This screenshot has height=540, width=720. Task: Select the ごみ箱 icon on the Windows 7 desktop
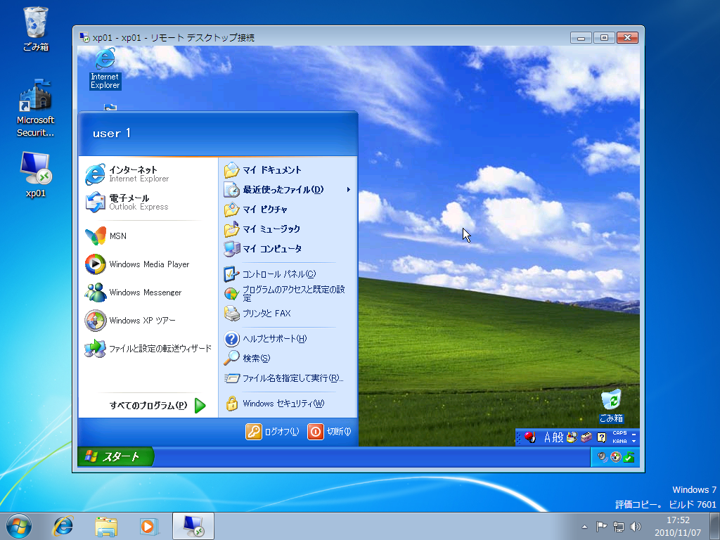click(x=35, y=28)
